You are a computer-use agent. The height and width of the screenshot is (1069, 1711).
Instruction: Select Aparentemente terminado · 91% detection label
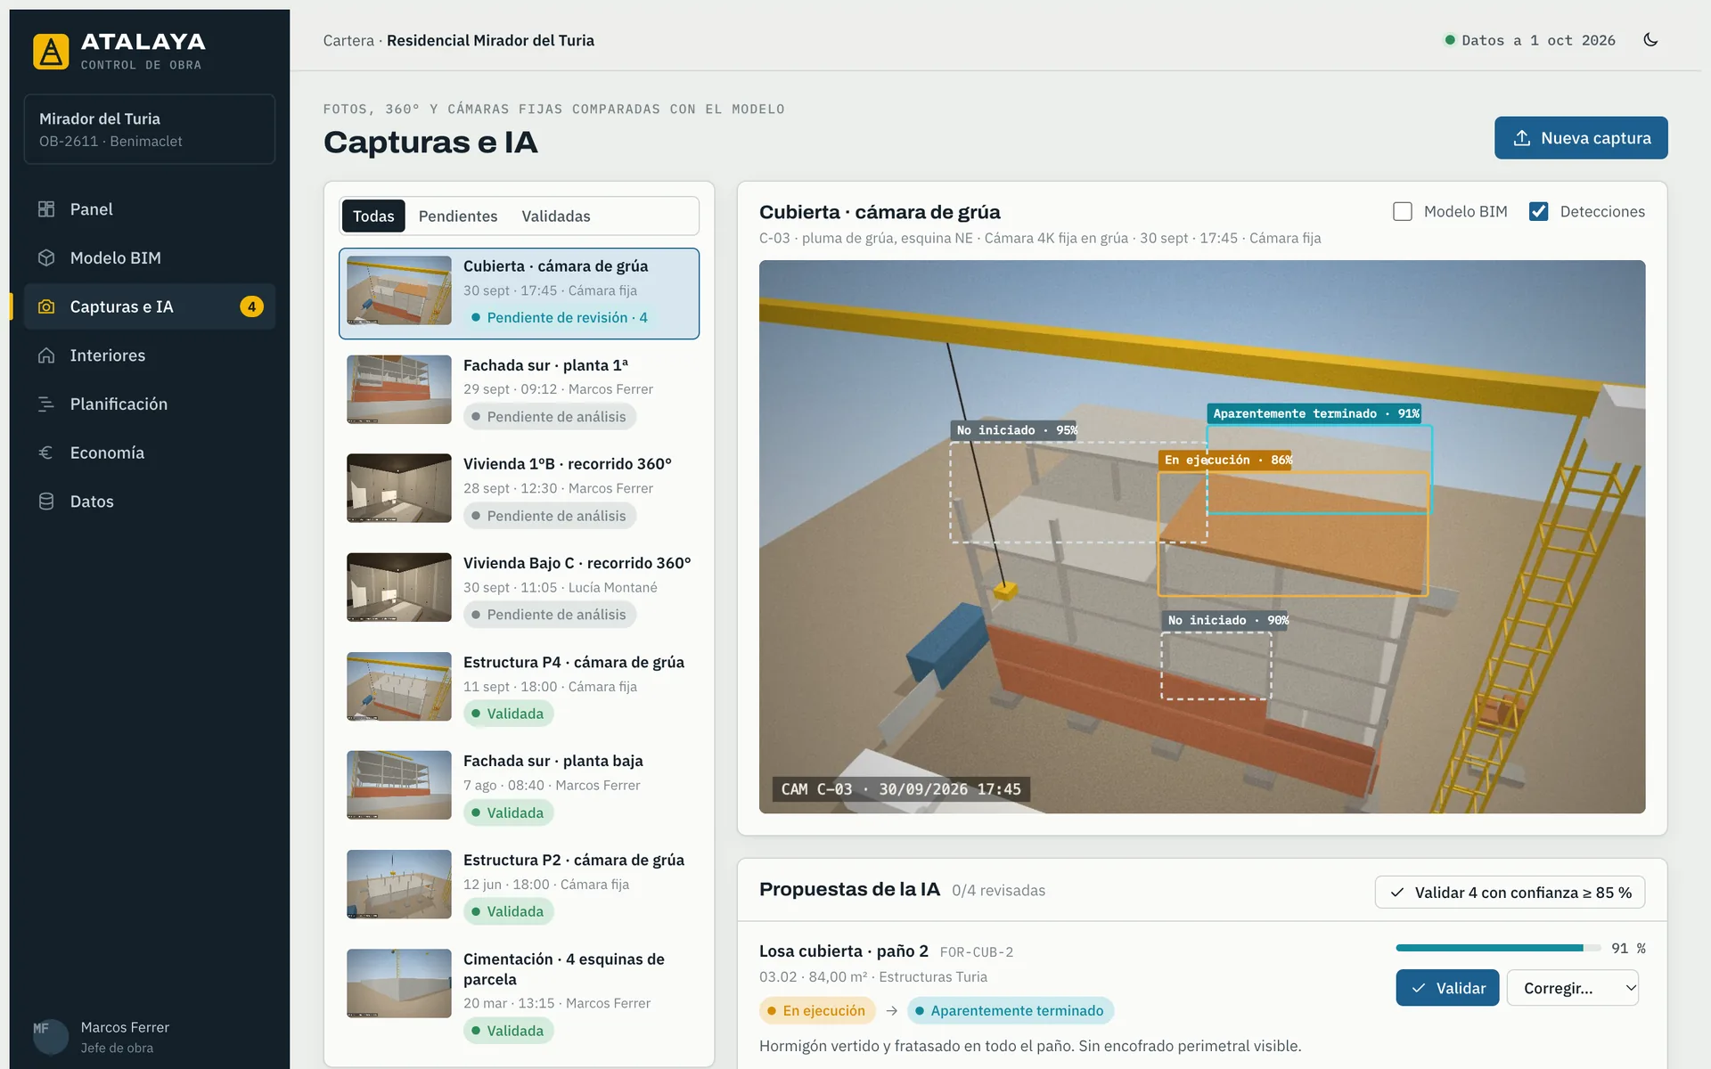pyautogui.click(x=1314, y=413)
